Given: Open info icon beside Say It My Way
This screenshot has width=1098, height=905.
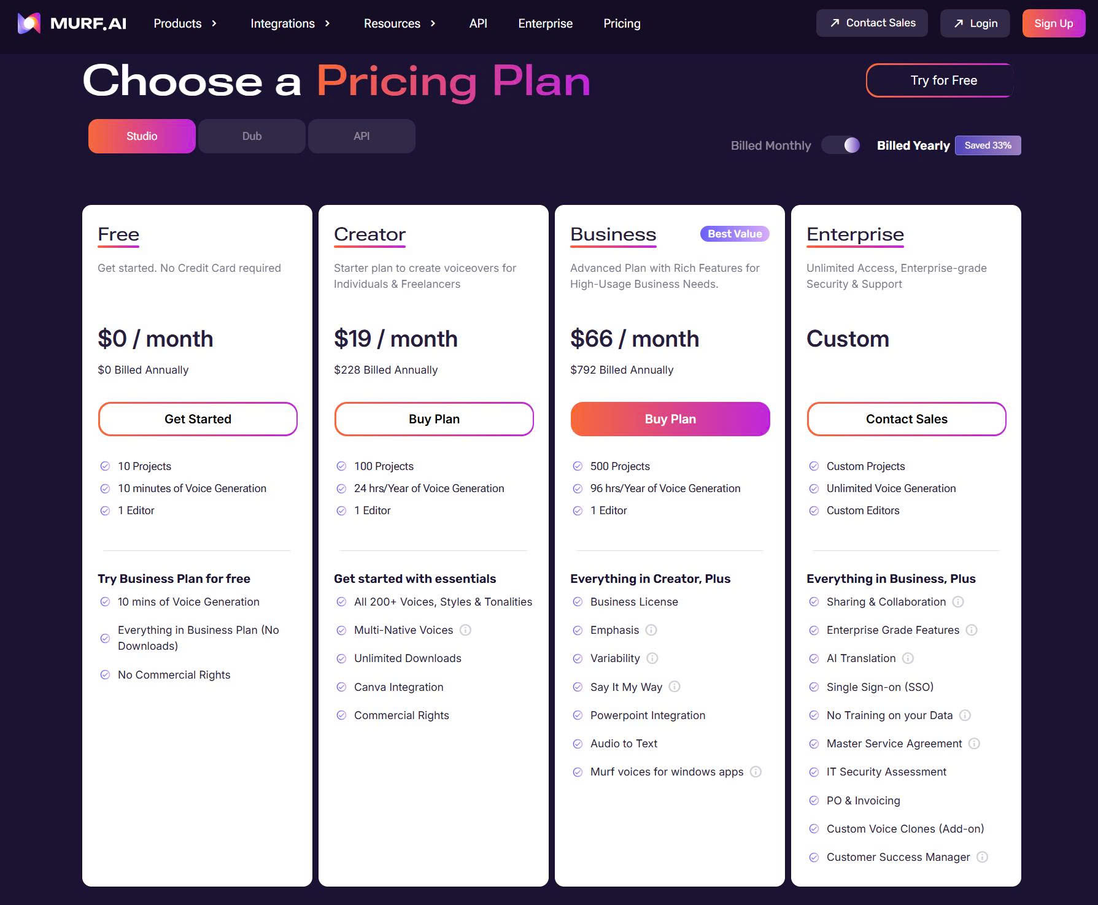Looking at the screenshot, I should 675,687.
